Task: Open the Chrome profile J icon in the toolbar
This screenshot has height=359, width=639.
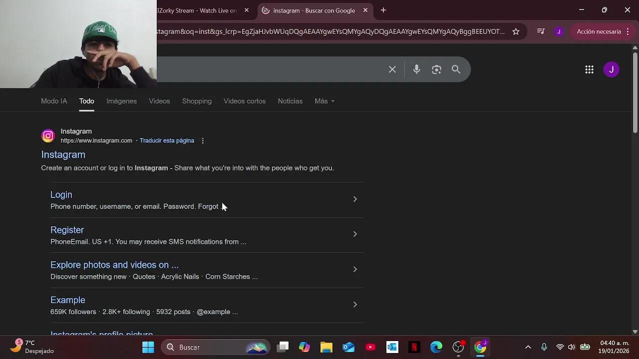Action: point(559,31)
